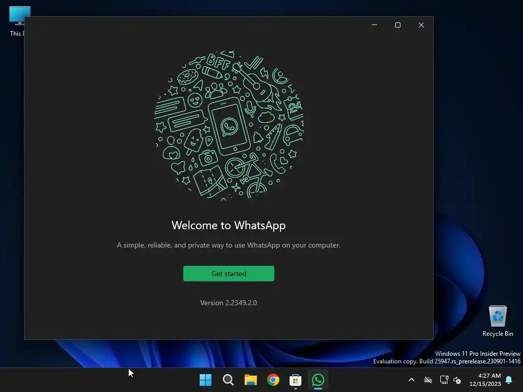Screen dimensions: 523x392
Task: Select the This PC desktop icon
Action: pyautogui.click(x=17, y=21)
